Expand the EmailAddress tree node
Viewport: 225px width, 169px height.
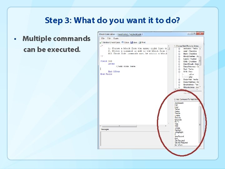[179, 84]
